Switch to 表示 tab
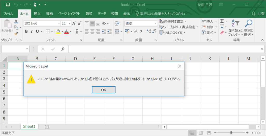Viewport: 266px width, 136px height. point(127,14)
